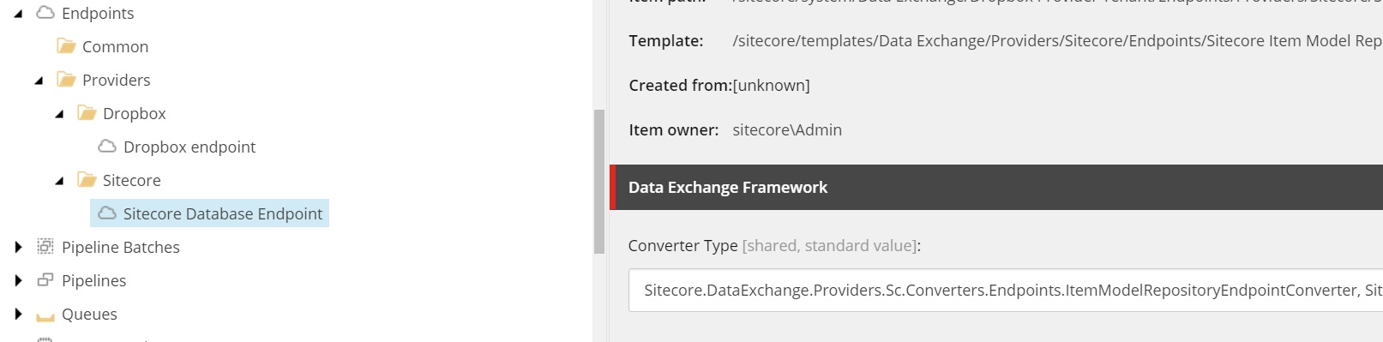1383x342 pixels.
Task: Click the Dropbox endpoint cloud icon
Action: pos(107,147)
